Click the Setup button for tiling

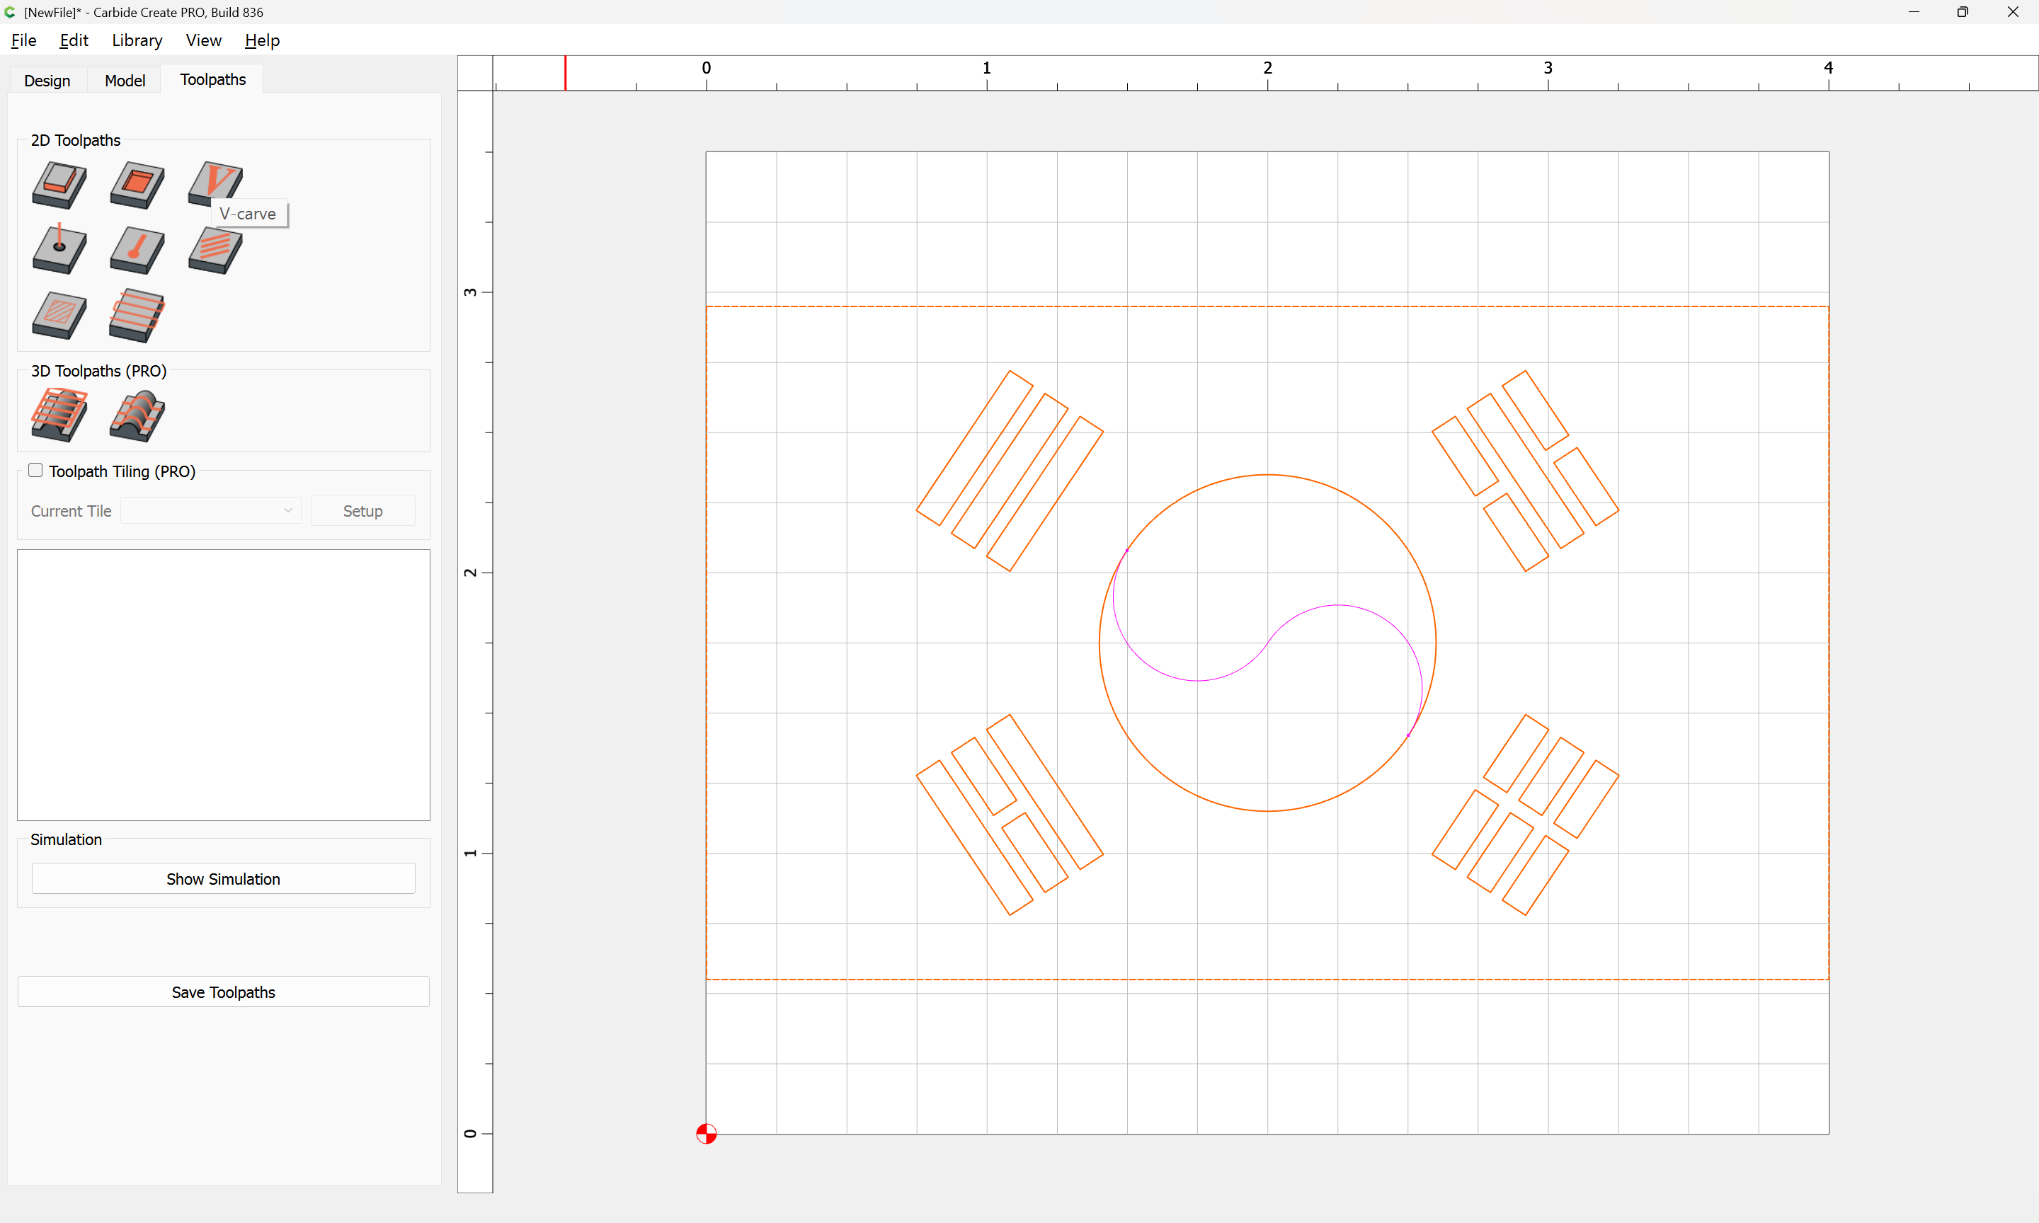362,511
